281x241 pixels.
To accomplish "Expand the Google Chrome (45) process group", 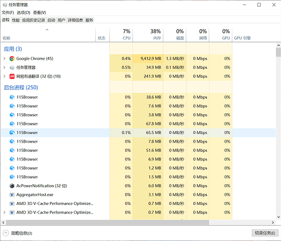I will (4, 59).
